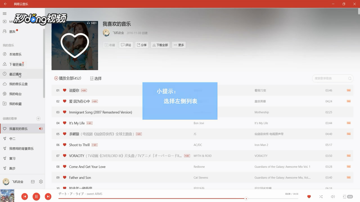Screen dimensions: 360x202
Task: Toggle heart for It's My Life
Action: point(64,123)
